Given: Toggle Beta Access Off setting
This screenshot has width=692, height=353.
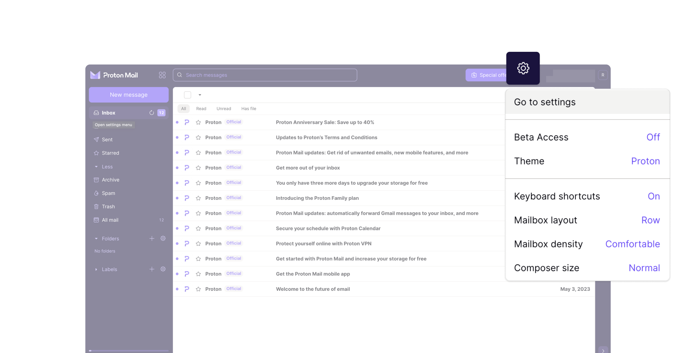Looking at the screenshot, I should tap(653, 137).
